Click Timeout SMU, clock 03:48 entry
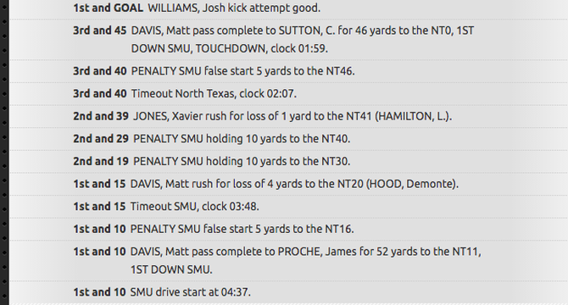The image size is (568, 305). (x=194, y=206)
